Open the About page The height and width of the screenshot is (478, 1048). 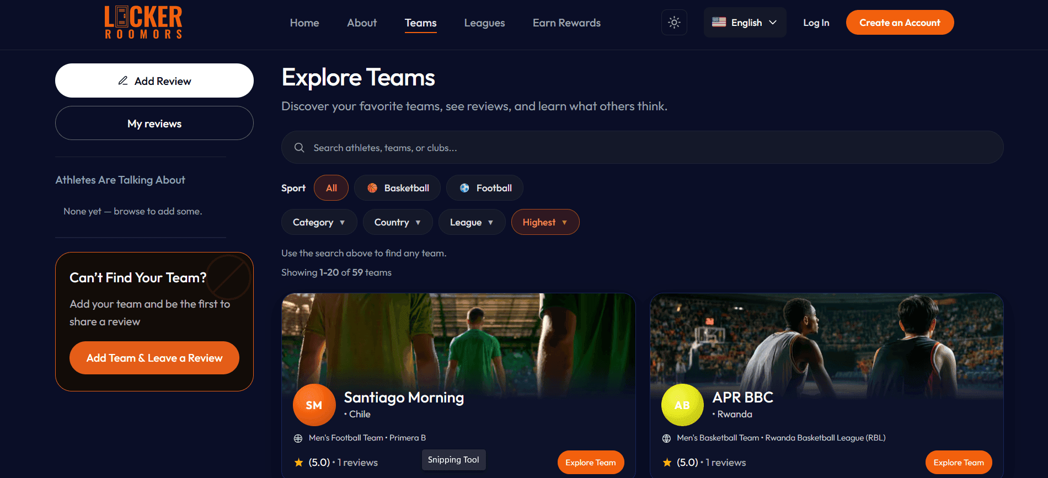click(362, 23)
